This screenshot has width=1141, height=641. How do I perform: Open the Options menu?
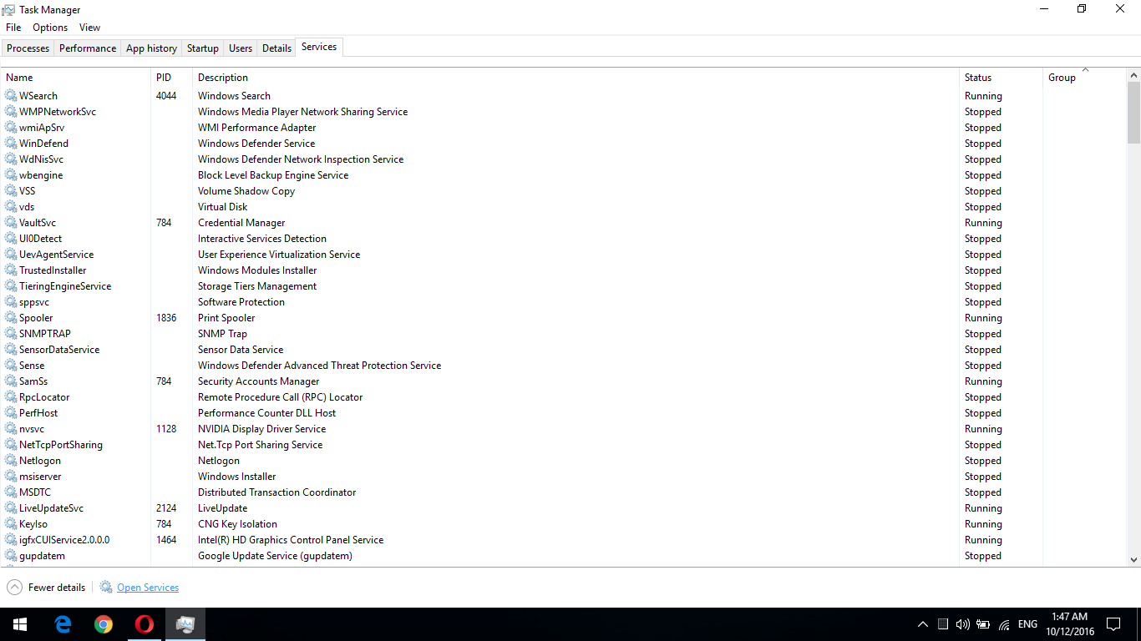coord(50,28)
